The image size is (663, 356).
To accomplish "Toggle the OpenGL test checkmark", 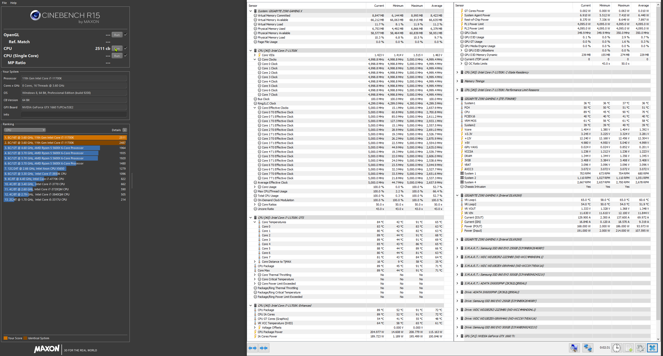I will (126, 35).
